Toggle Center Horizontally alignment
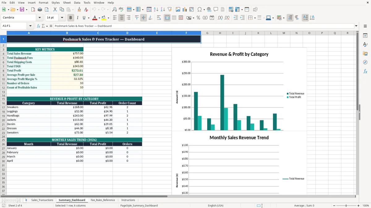 tap(122, 18)
